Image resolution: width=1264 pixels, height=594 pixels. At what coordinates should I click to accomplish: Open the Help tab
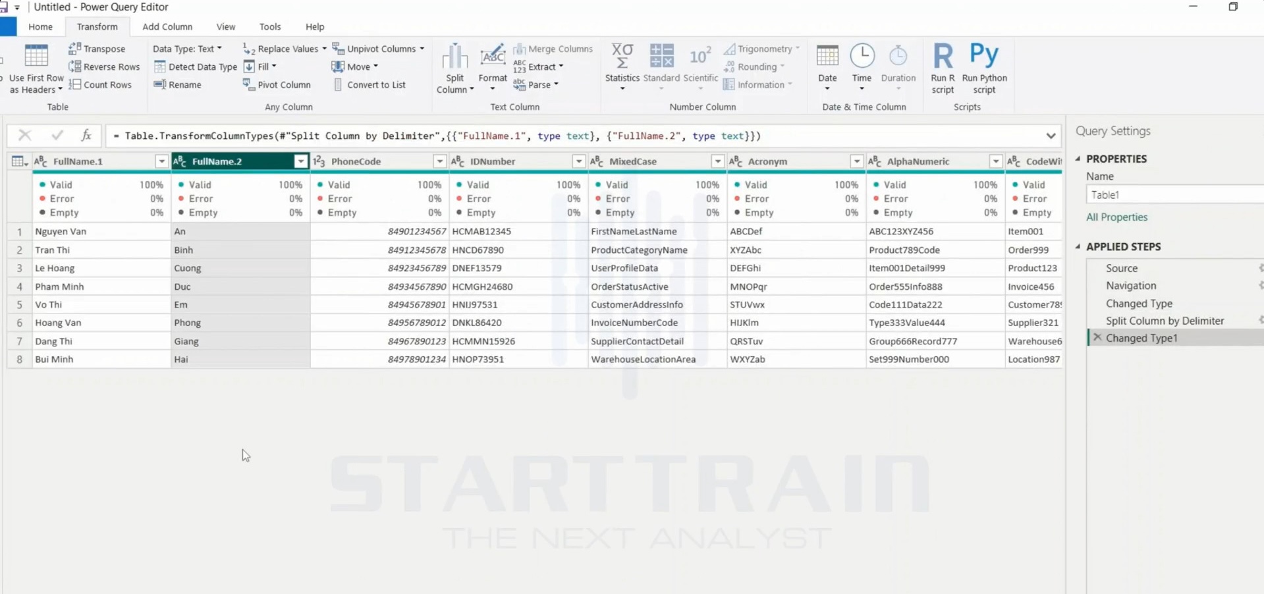(315, 27)
